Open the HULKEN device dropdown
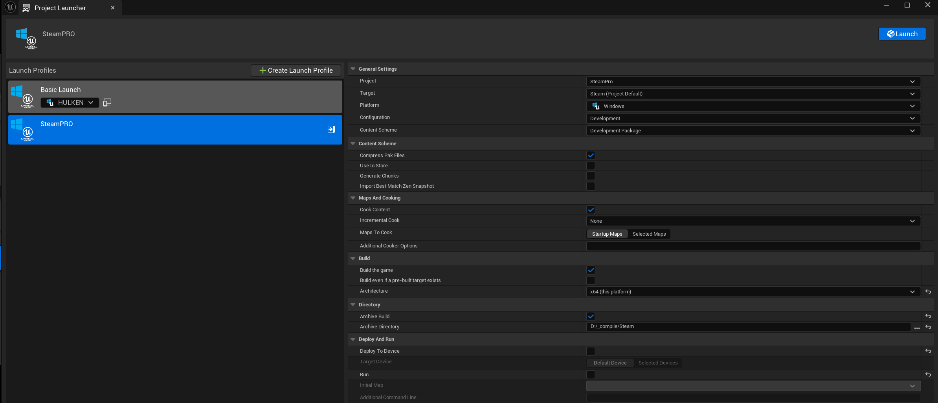Viewport: 938px width, 403px height. pos(70,103)
